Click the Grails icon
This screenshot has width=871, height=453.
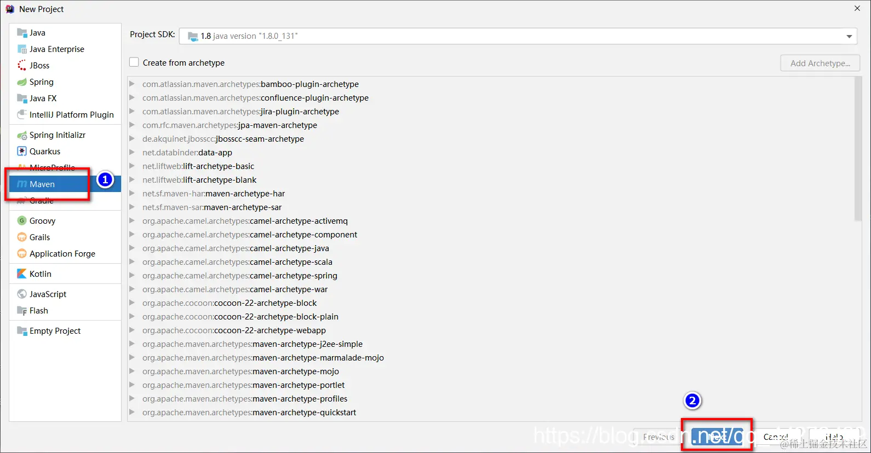coord(22,237)
